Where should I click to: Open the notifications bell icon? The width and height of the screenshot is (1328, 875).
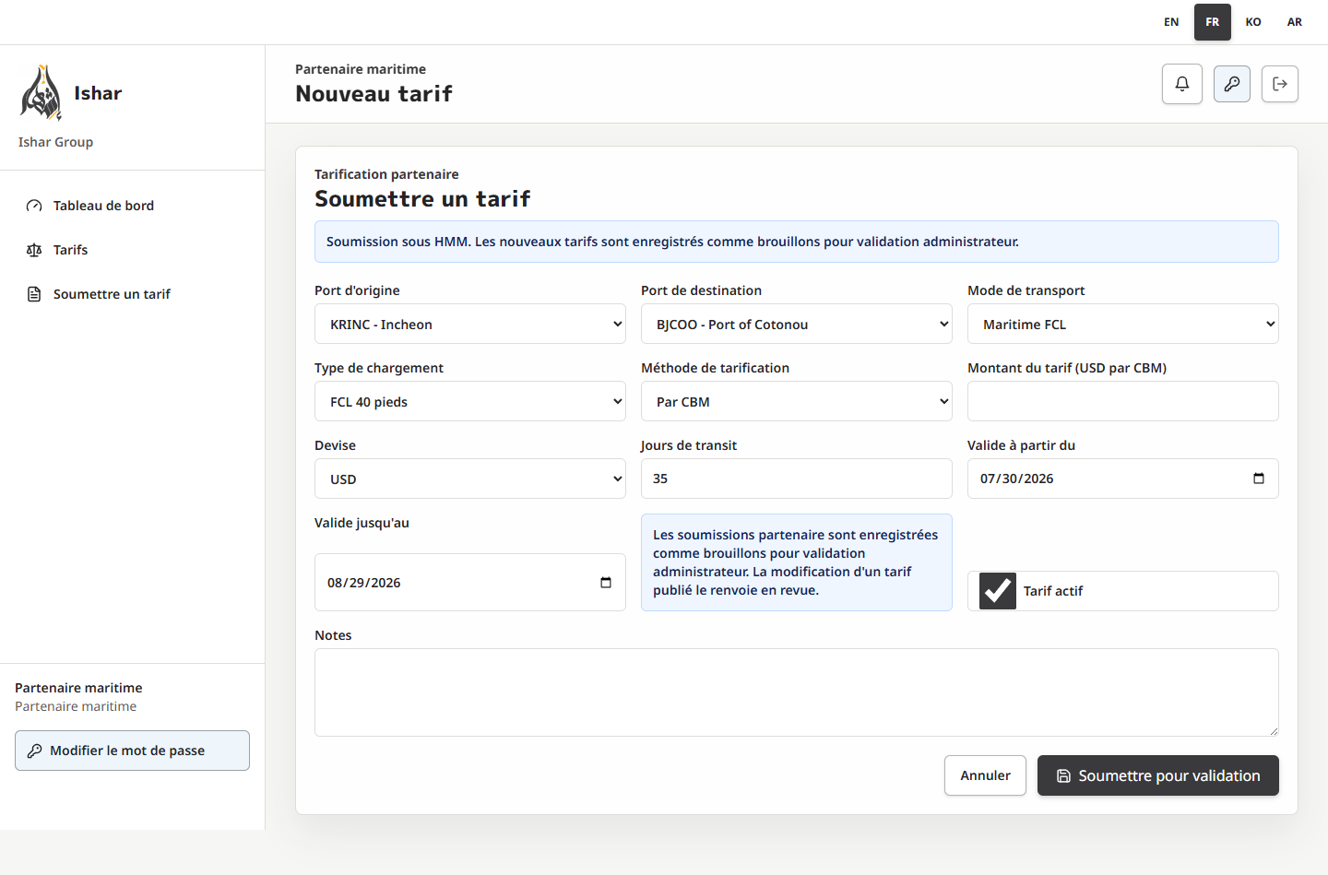(x=1182, y=84)
